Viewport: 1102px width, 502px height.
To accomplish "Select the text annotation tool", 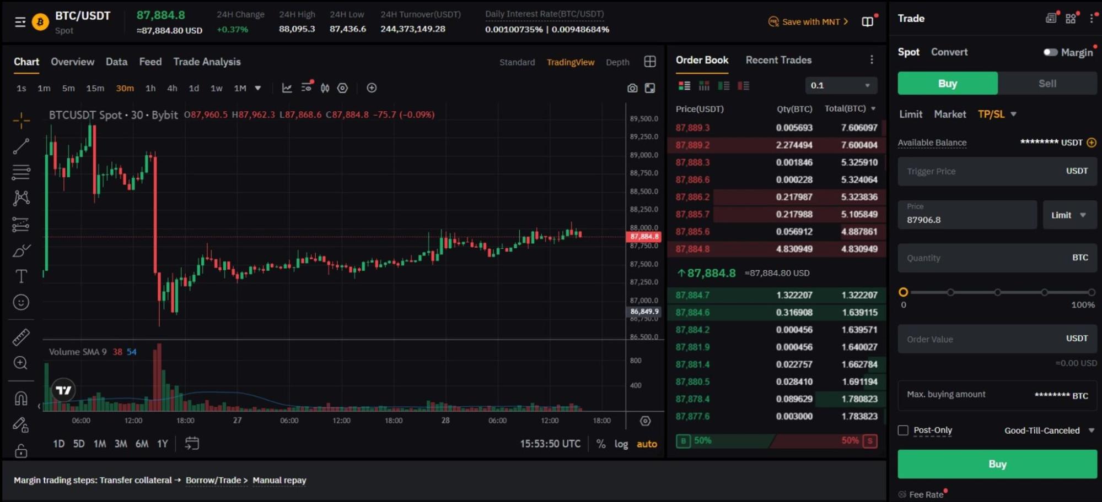I will point(21,276).
